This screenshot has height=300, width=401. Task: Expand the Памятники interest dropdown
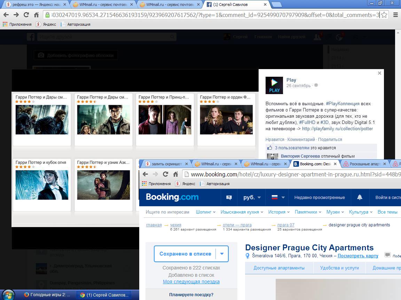point(308,212)
